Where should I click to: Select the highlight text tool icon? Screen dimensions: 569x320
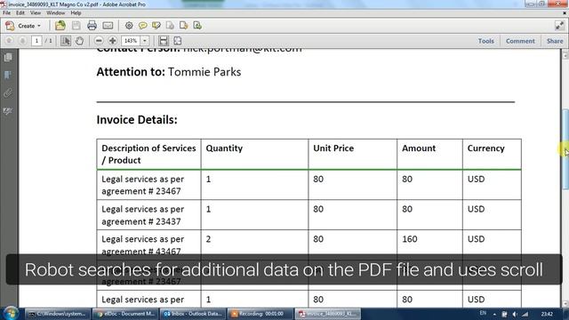coord(156,26)
